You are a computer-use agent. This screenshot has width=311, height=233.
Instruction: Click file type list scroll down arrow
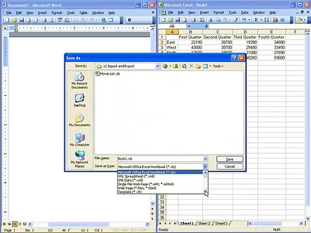(x=205, y=191)
